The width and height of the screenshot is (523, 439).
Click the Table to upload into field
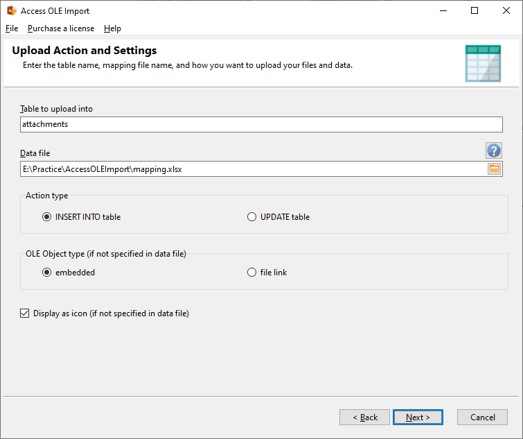[261, 124]
